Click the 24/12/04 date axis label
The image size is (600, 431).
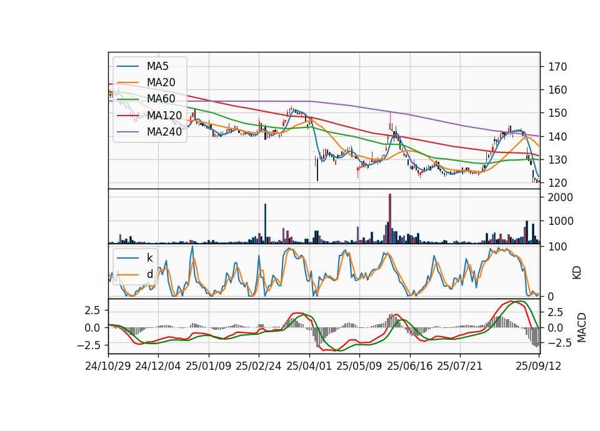[x=158, y=366]
